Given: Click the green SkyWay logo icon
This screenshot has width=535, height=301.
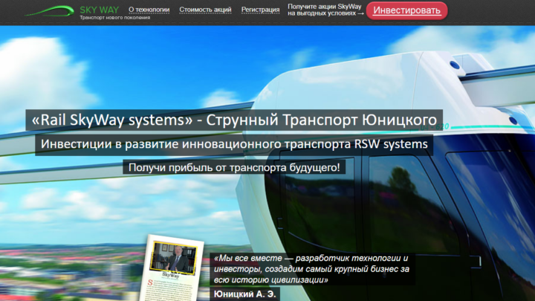Looking at the screenshot, I should pyautogui.click(x=50, y=11).
